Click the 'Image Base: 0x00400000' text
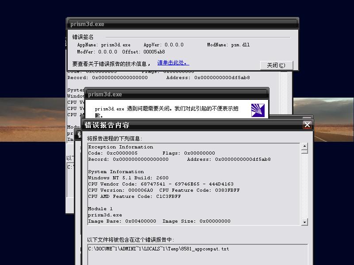This screenshot has width=354, height=265. pos(122,221)
